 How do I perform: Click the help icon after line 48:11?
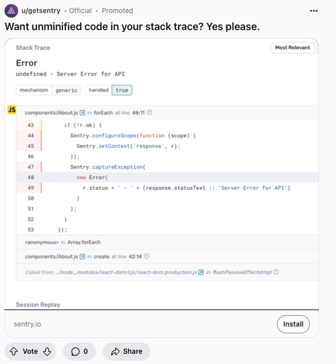tap(149, 112)
